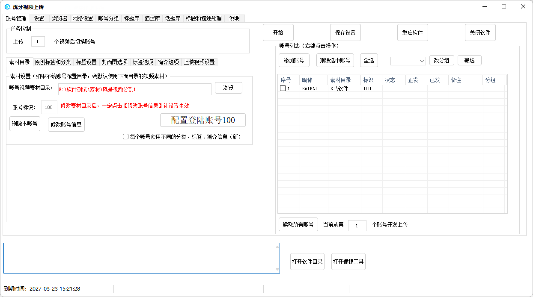
Task: Click the 开始 start button
Action: coord(278,33)
